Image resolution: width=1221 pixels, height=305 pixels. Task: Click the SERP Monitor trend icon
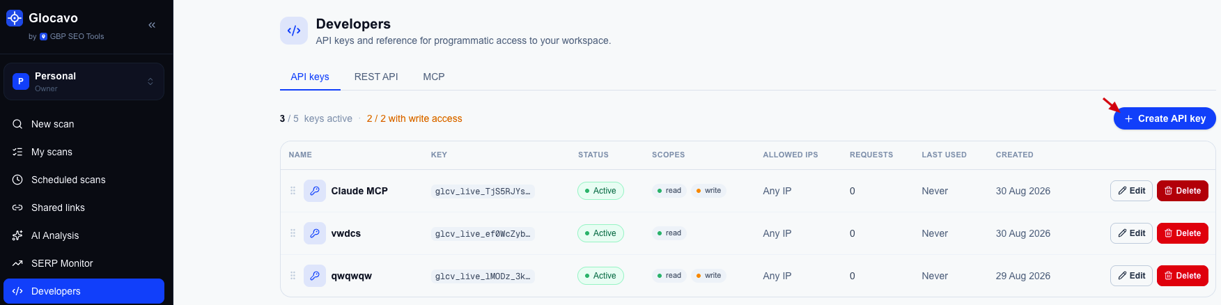[x=17, y=263]
